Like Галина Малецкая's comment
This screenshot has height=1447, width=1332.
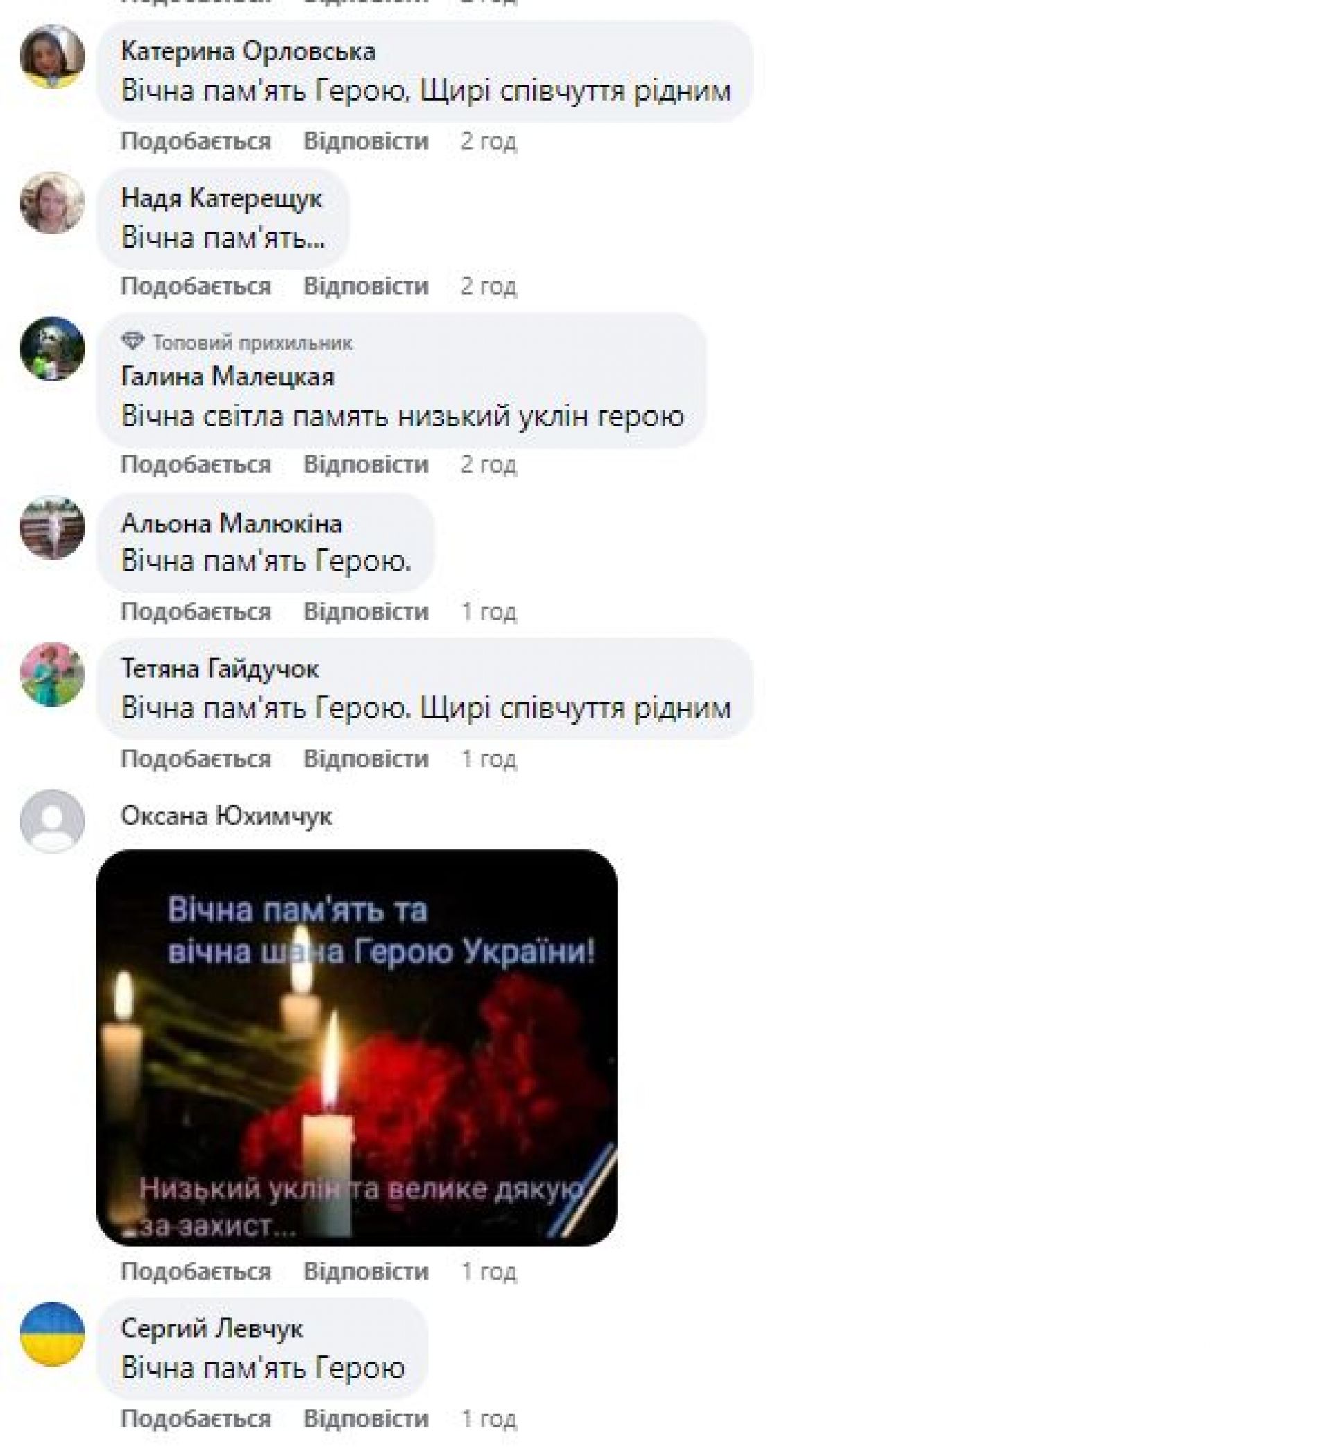(x=196, y=465)
